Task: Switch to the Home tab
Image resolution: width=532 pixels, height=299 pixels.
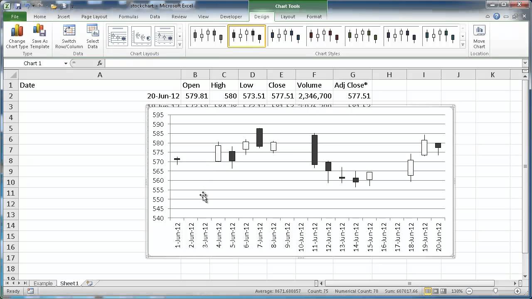Action: click(40, 17)
